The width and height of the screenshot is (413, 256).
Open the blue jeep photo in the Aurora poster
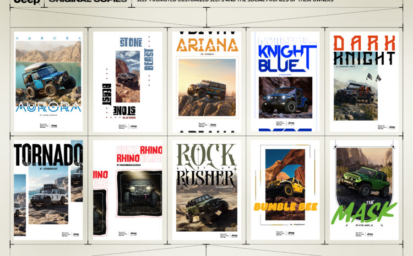(x=48, y=73)
